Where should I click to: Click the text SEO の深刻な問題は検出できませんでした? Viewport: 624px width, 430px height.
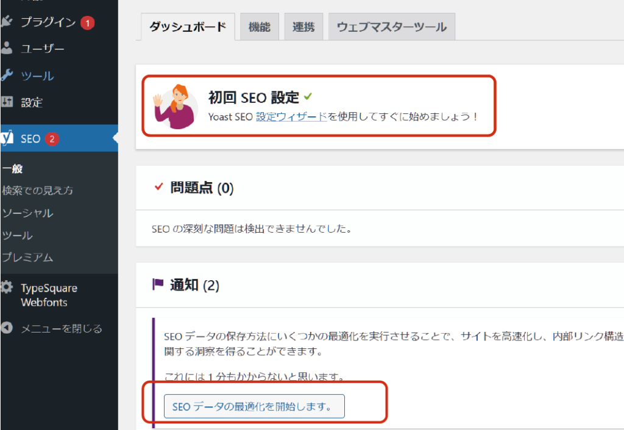coord(252,229)
